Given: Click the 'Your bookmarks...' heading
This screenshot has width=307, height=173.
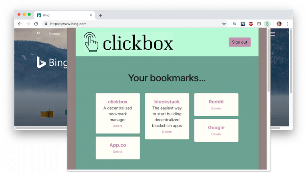Looking at the screenshot, I should (x=167, y=78).
